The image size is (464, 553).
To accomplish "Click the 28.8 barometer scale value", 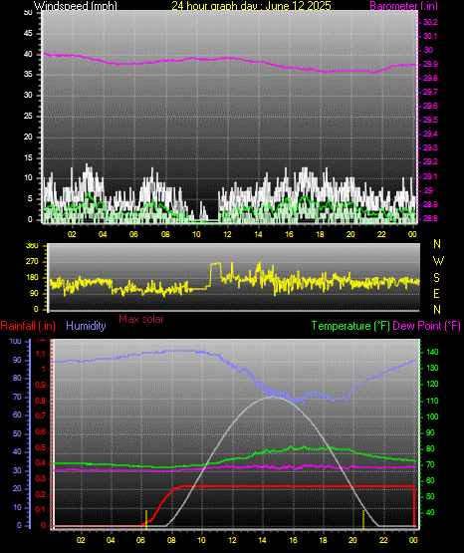I will pyautogui.click(x=430, y=218).
